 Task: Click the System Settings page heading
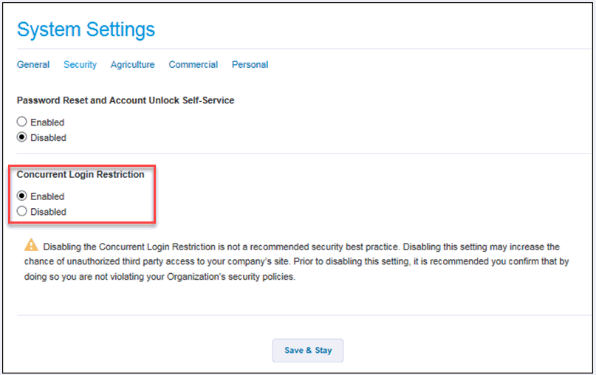86,30
